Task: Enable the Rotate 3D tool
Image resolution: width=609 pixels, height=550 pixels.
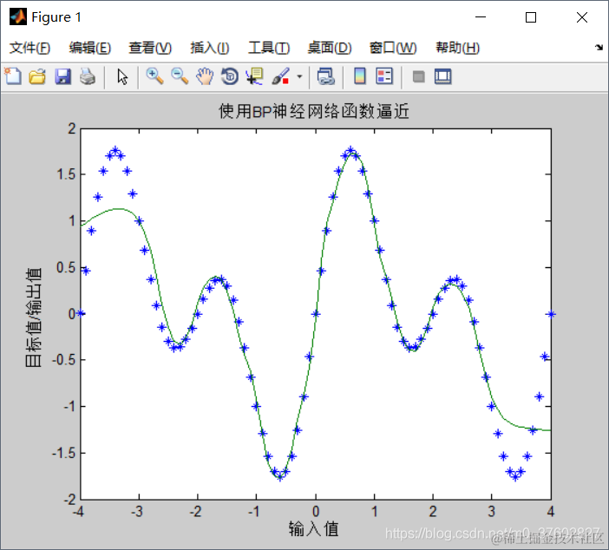Action: tap(230, 76)
